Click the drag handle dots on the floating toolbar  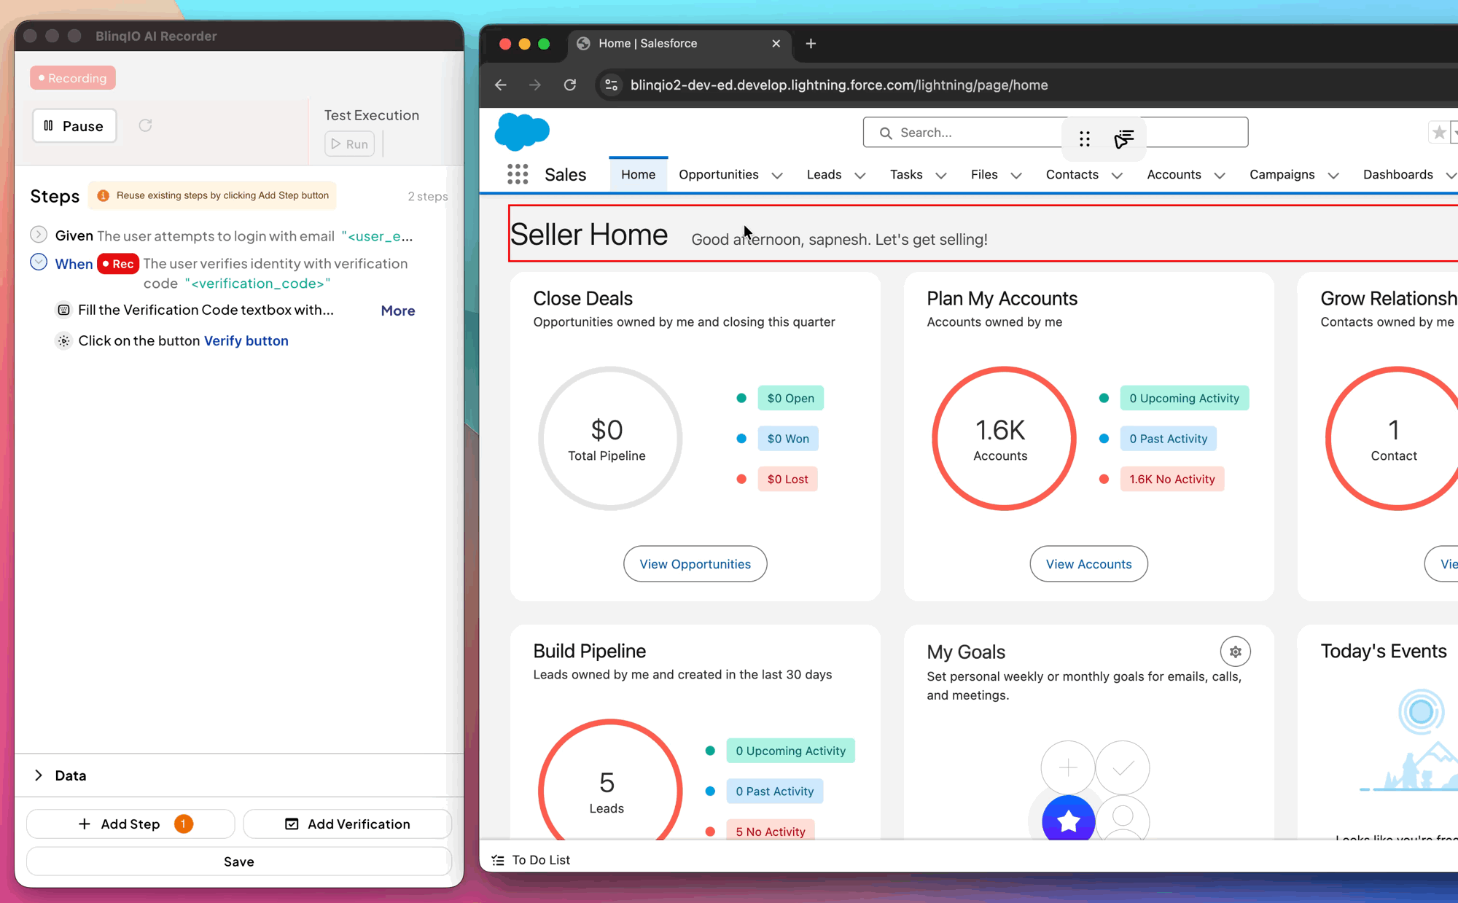click(x=1085, y=138)
